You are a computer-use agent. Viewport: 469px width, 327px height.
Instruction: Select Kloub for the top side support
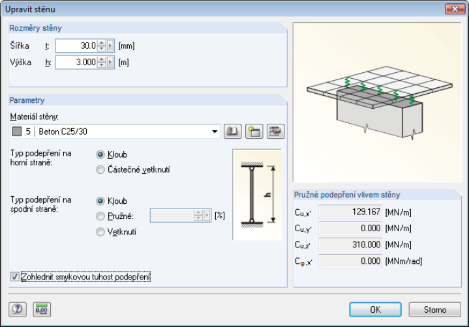pyautogui.click(x=100, y=155)
